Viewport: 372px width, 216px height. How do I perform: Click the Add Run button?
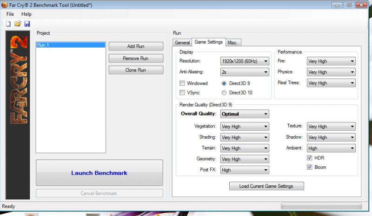point(136,46)
